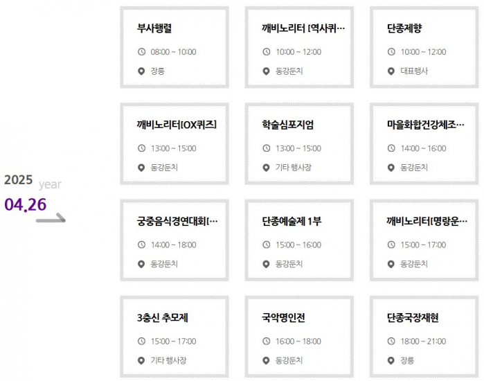This screenshot has height=381, width=484.
Task: Select the 단종예술제 1부 event title
Action: tap(292, 221)
